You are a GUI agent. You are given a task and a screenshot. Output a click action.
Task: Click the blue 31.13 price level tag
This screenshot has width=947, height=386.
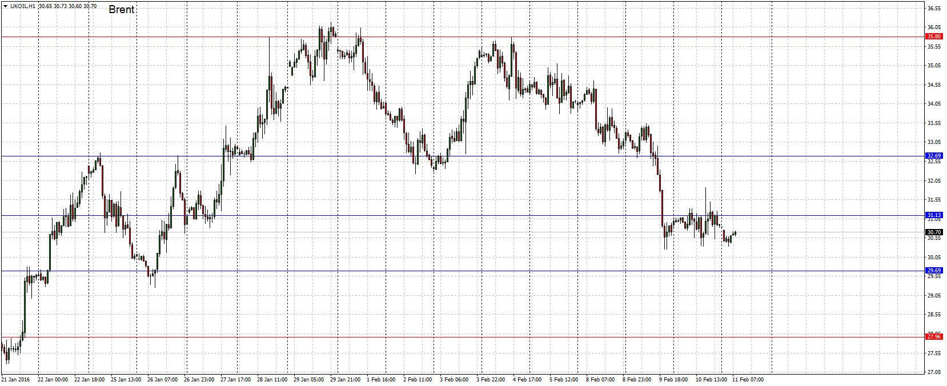click(x=934, y=215)
